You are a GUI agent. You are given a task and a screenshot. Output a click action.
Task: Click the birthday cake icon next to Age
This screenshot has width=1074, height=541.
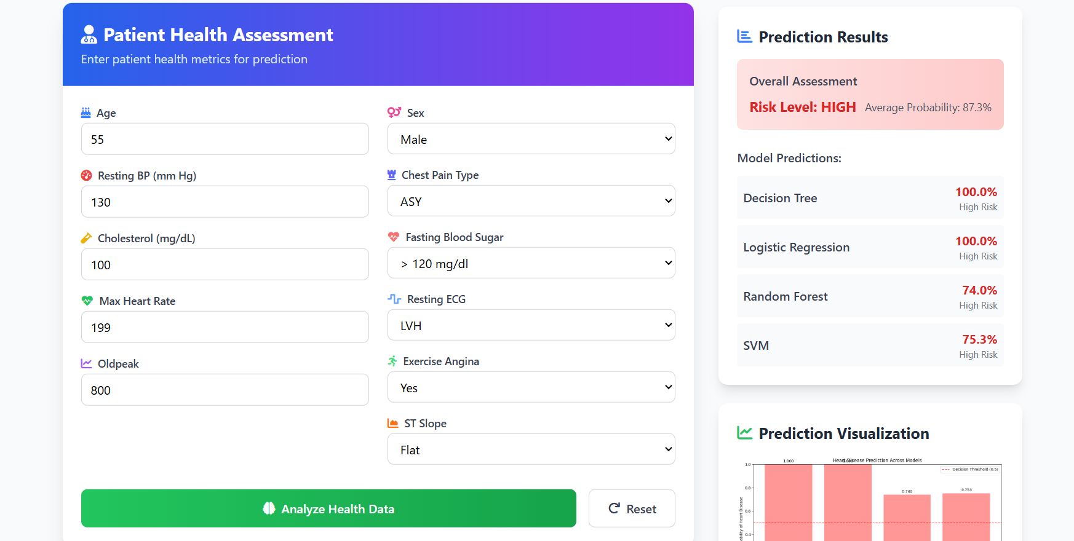tap(86, 113)
